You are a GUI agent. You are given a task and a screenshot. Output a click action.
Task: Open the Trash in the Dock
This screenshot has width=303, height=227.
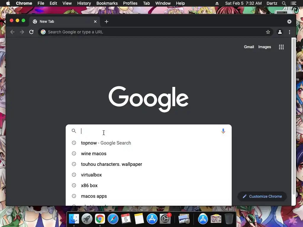click(229, 219)
